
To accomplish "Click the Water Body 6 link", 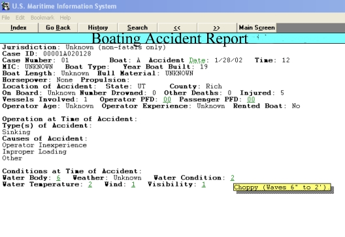I will pos(58,178).
